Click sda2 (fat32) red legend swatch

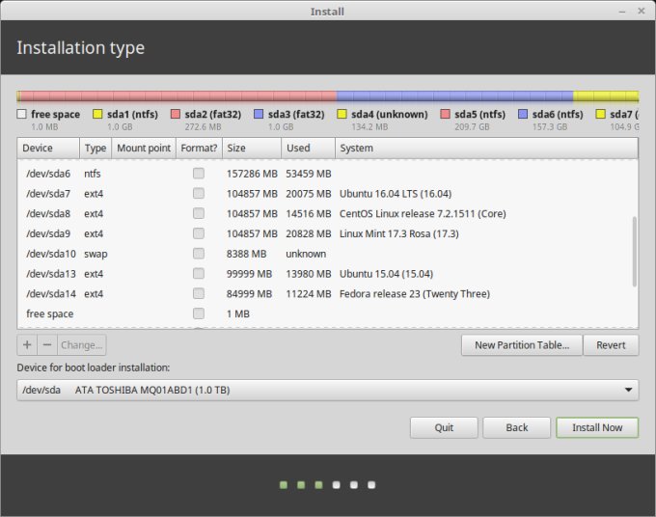click(176, 114)
